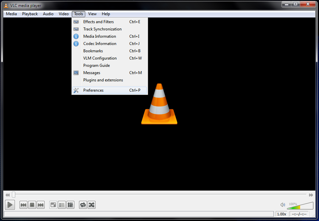The height and width of the screenshot is (221, 319).
Task: Maximize the VLC media player window
Action: coord(296,4)
